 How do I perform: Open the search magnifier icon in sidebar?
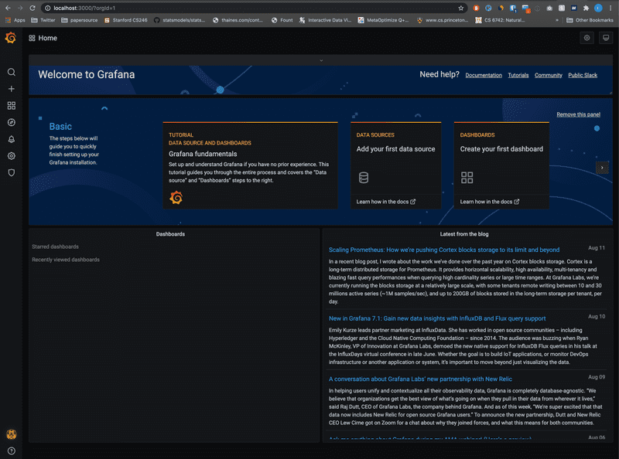[x=12, y=72]
